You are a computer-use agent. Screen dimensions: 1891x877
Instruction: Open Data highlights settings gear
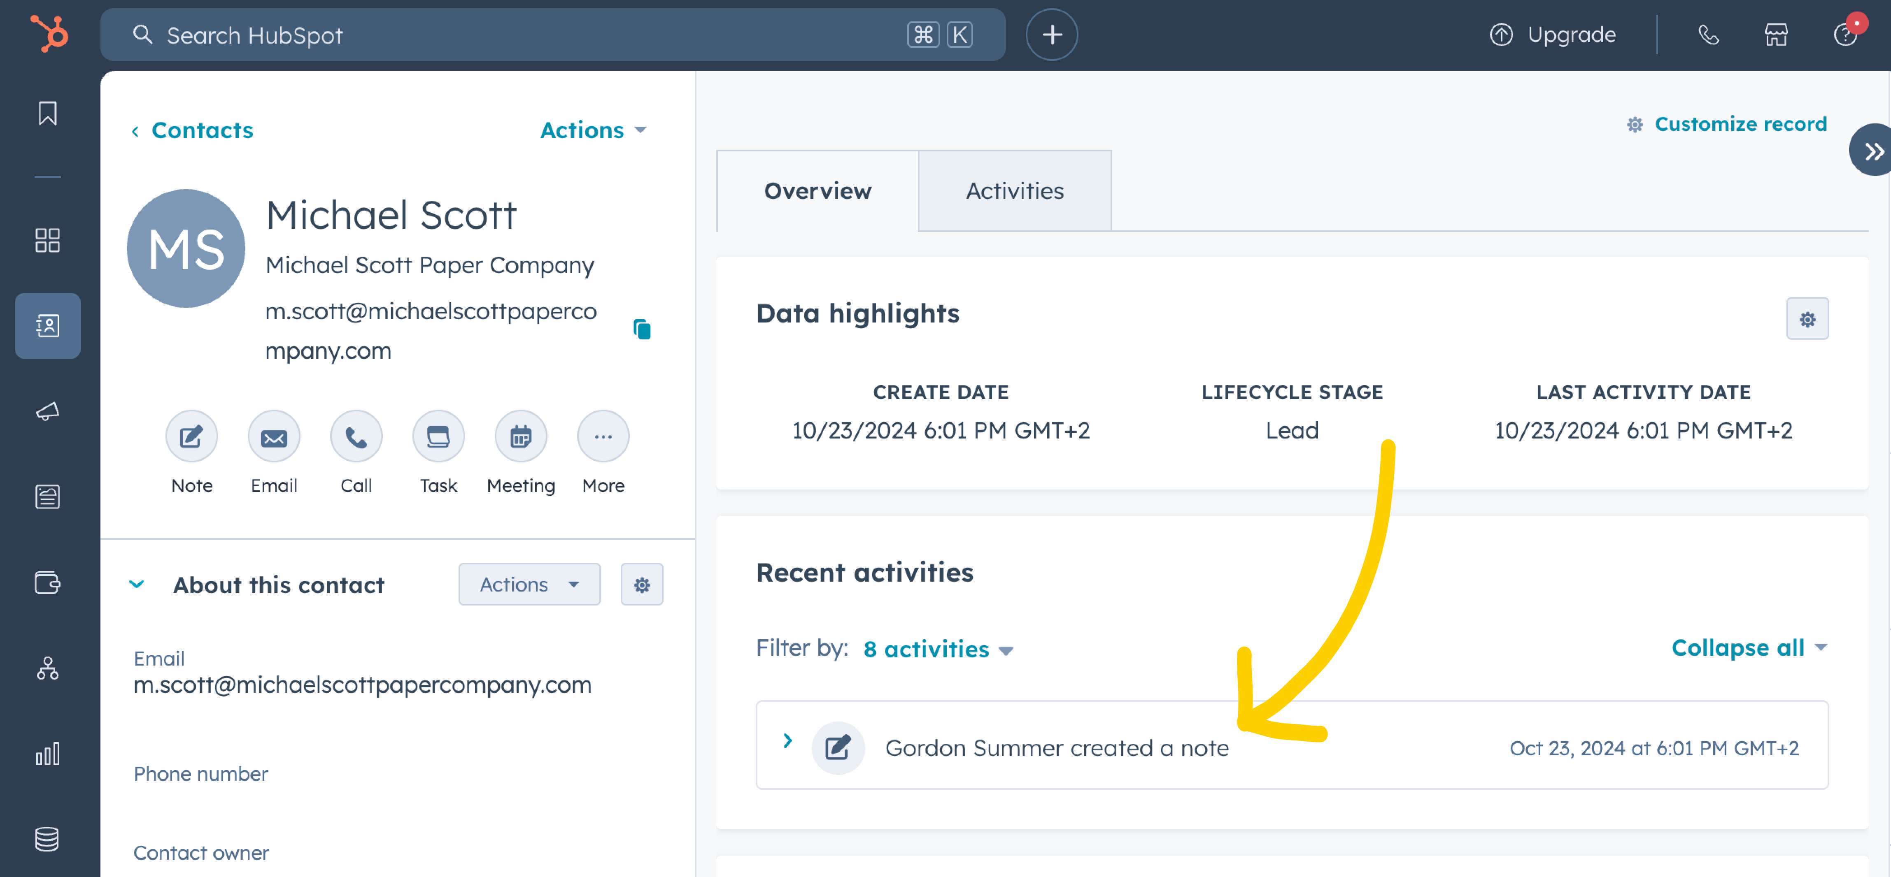[1807, 318]
